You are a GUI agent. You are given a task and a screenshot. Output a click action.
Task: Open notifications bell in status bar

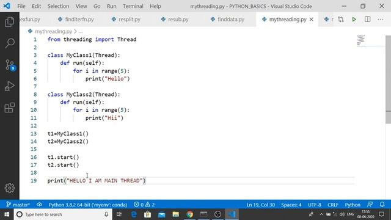tap(382, 205)
